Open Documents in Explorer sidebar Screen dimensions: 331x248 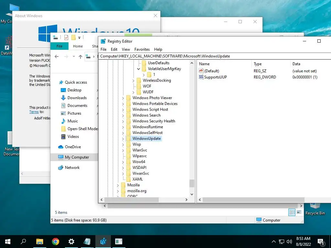(x=77, y=106)
